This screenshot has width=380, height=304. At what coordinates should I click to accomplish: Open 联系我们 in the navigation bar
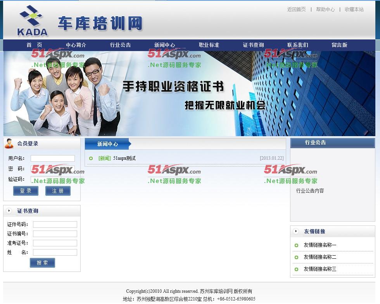click(298, 45)
